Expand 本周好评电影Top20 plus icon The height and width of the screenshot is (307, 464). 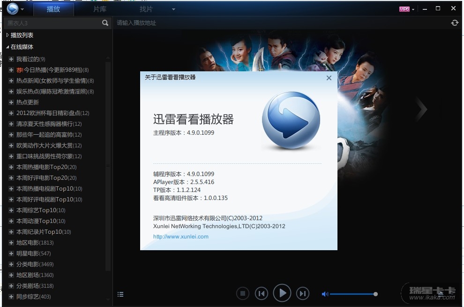coord(11,178)
